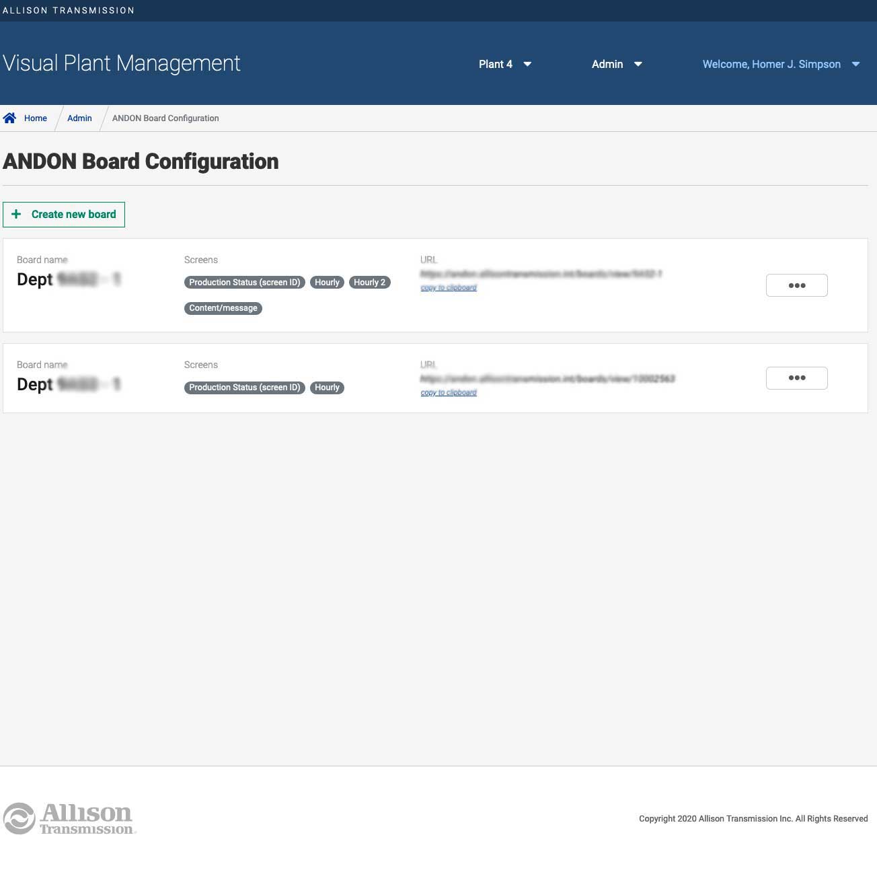Image resolution: width=877 pixels, height=870 pixels.
Task: Click the Copyright 2020 Allison Transmission footer text
Action: click(x=753, y=819)
